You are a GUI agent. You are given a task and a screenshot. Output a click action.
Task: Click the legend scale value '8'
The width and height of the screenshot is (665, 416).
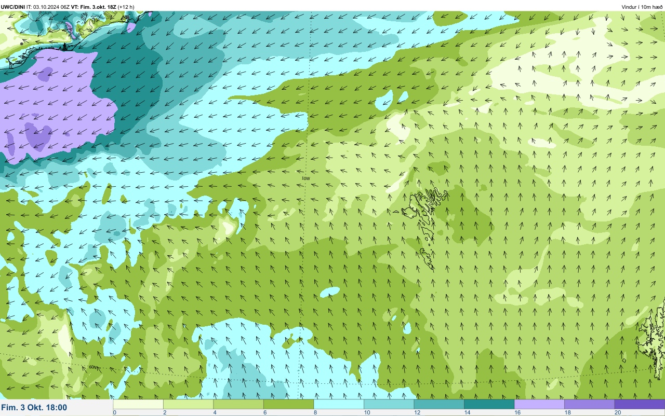pyautogui.click(x=315, y=412)
